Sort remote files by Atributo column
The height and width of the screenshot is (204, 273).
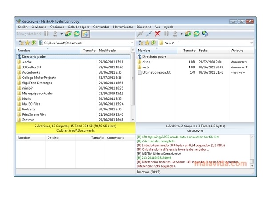click(241, 51)
